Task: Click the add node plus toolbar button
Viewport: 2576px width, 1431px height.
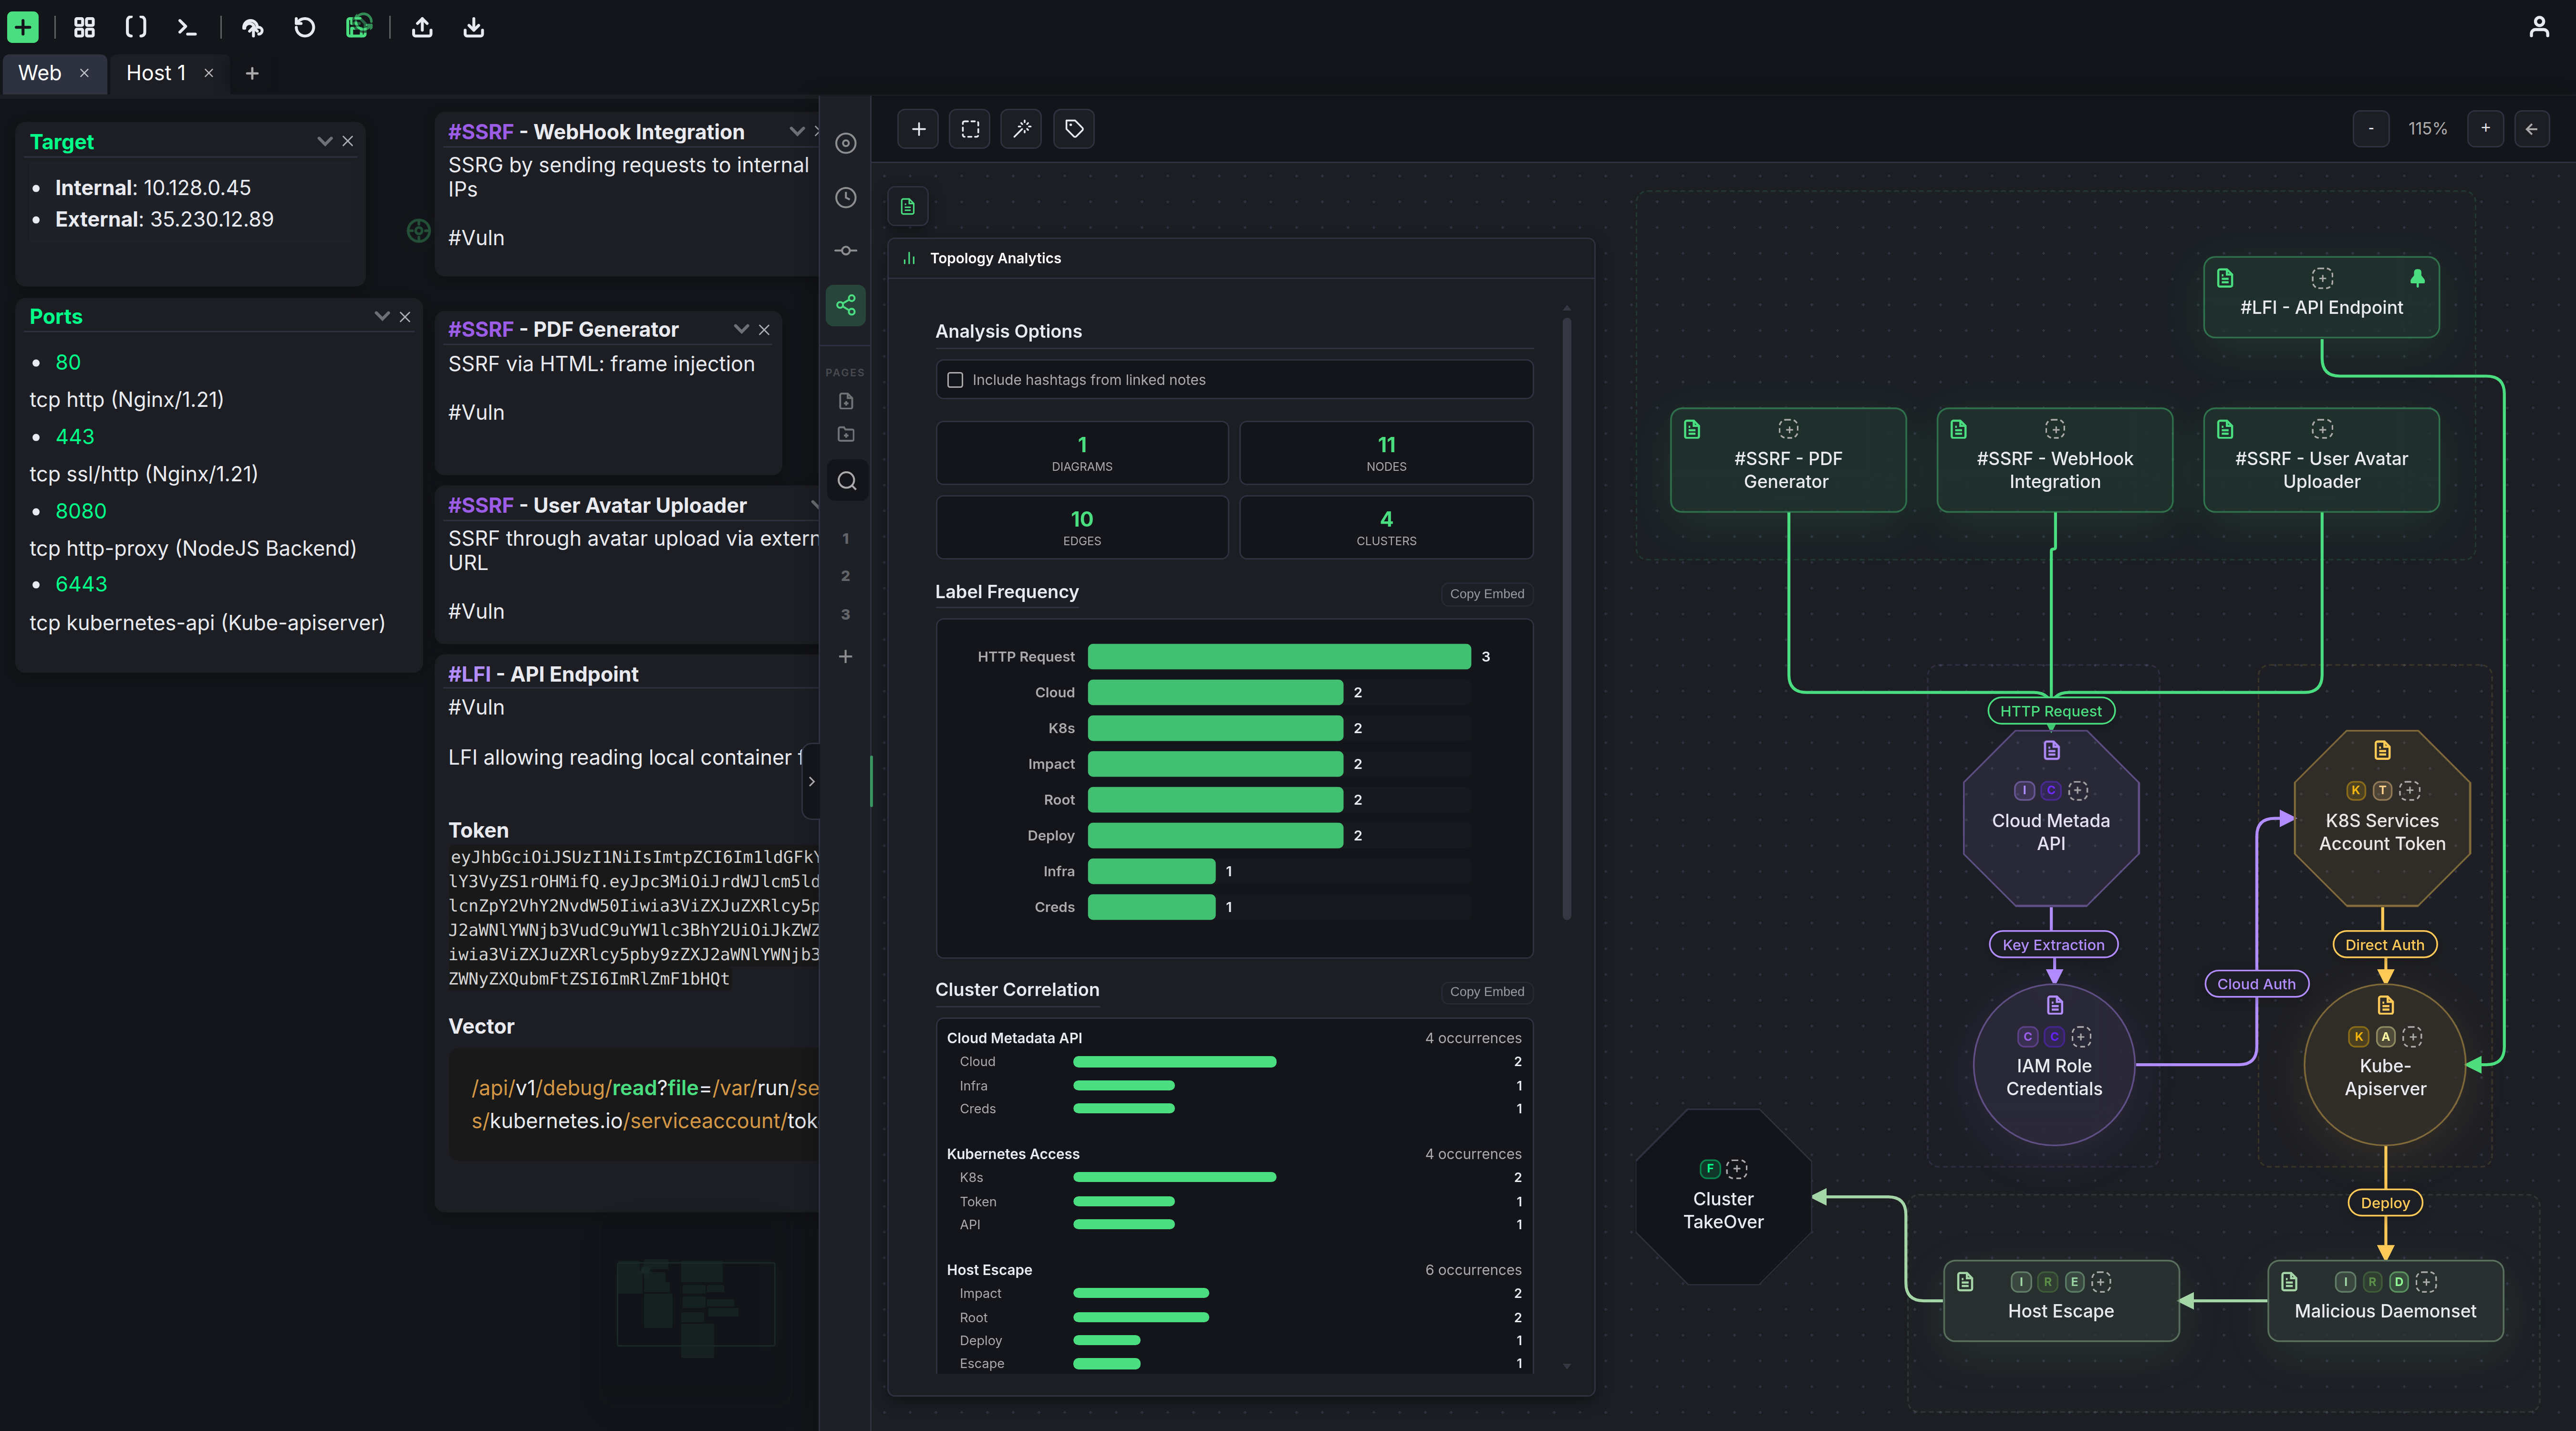Action: click(x=918, y=129)
